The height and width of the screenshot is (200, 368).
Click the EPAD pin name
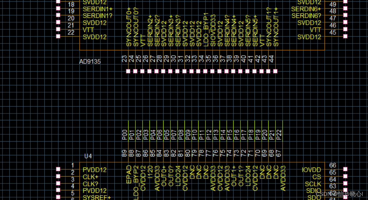tap(129, 175)
